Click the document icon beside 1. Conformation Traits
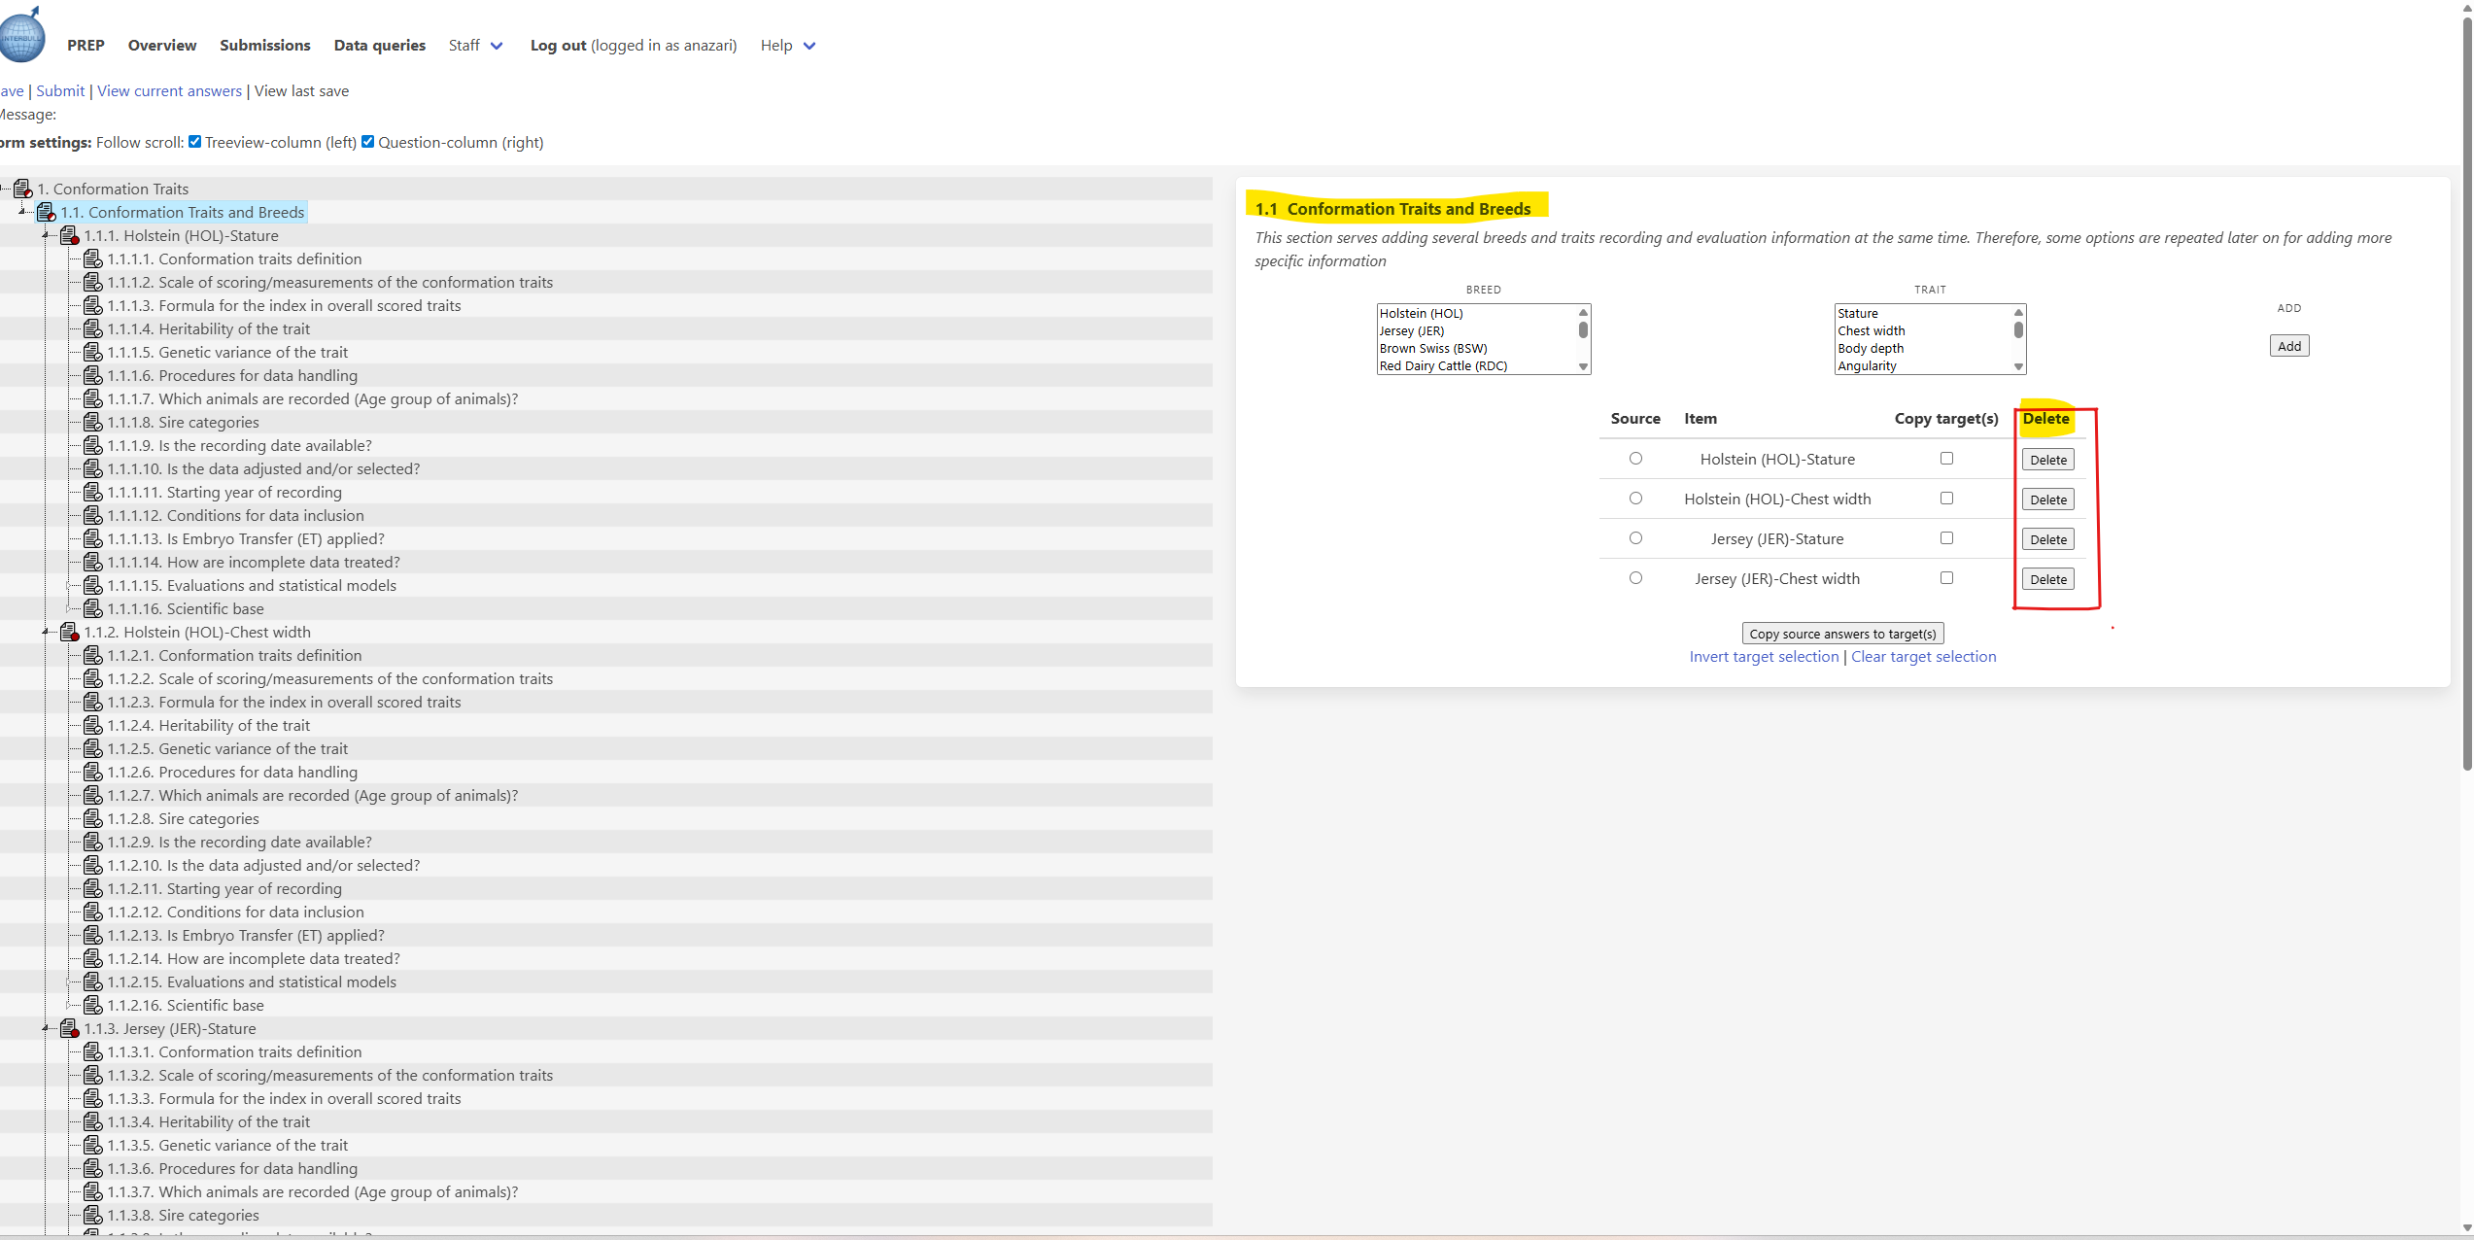This screenshot has width=2474, height=1240. pyautogui.click(x=22, y=189)
